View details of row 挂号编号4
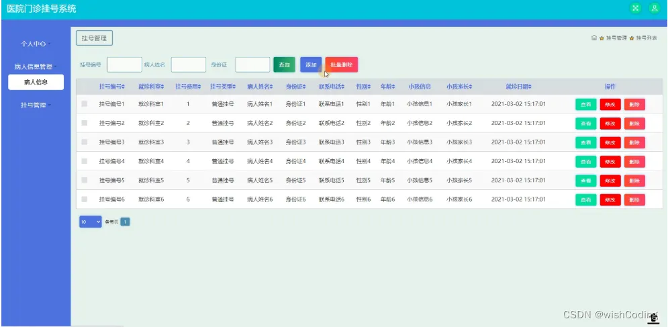 586,162
